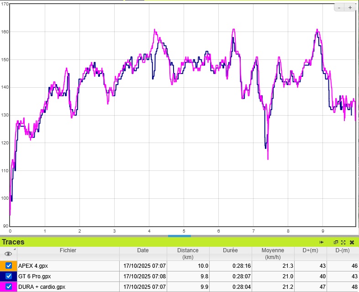Click the Durée column header
Viewport: 359px width, 292px height.
pyautogui.click(x=230, y=250)
